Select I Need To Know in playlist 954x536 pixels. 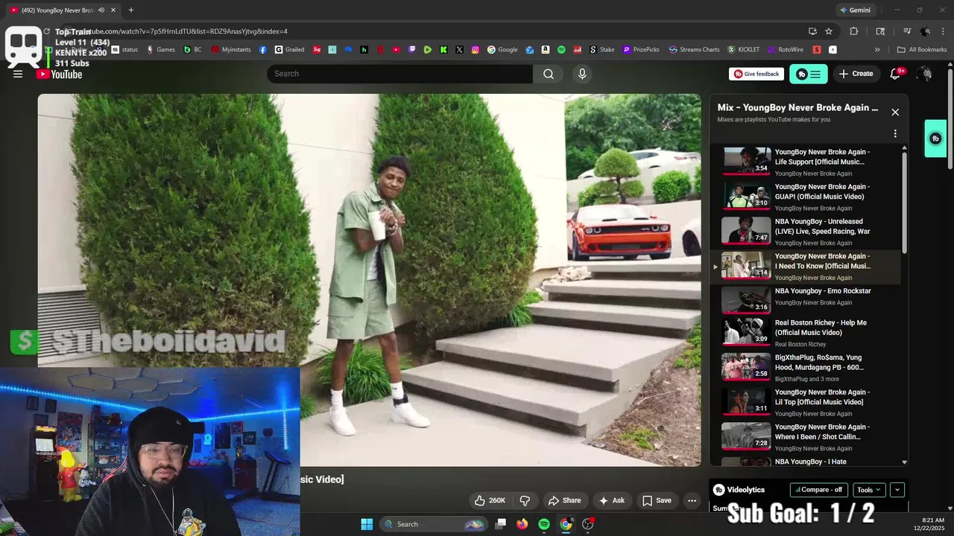tap(810, 266)
